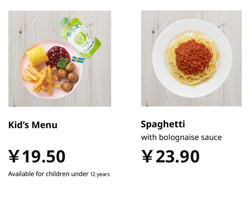Click the yen symbol before 23.90
250x197 pixels.
147,156
